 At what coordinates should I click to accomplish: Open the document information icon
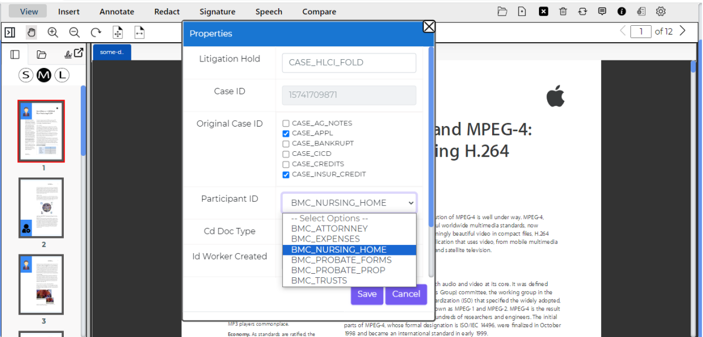pos(622,12)
